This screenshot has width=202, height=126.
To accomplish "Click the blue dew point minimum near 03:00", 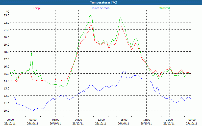I will coord(32,111).
